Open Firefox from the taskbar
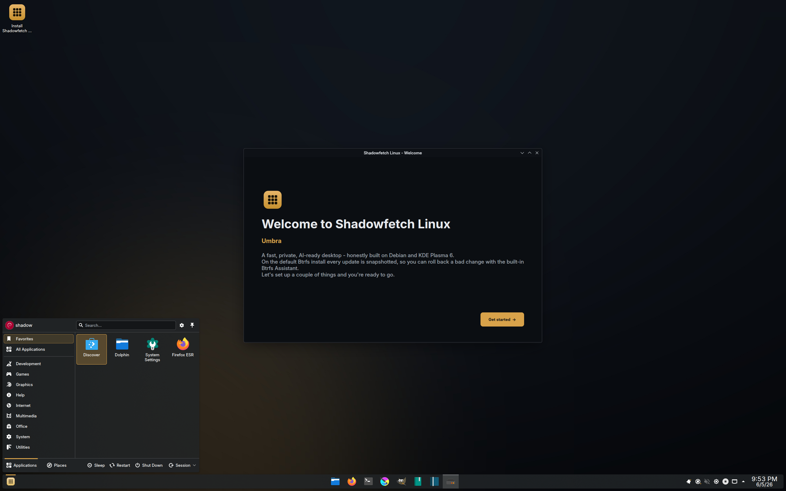 pos(352,481)
